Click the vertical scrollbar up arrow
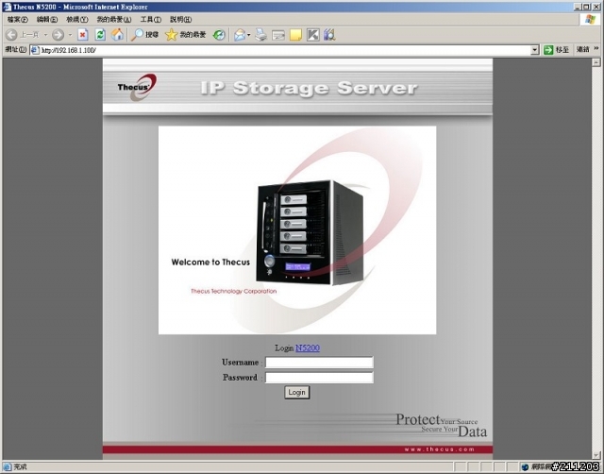 pos(596,62)
